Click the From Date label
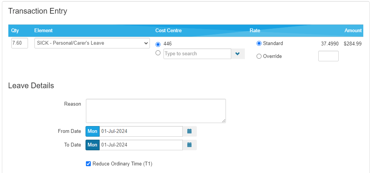The height and width of the screenshot is (173, 372). point(70,131)
